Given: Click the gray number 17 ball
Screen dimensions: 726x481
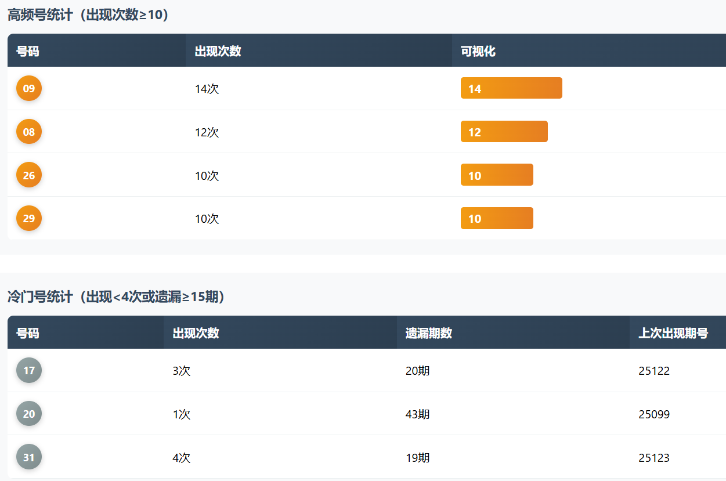Looking at the screenshot, I should point(29,370).
